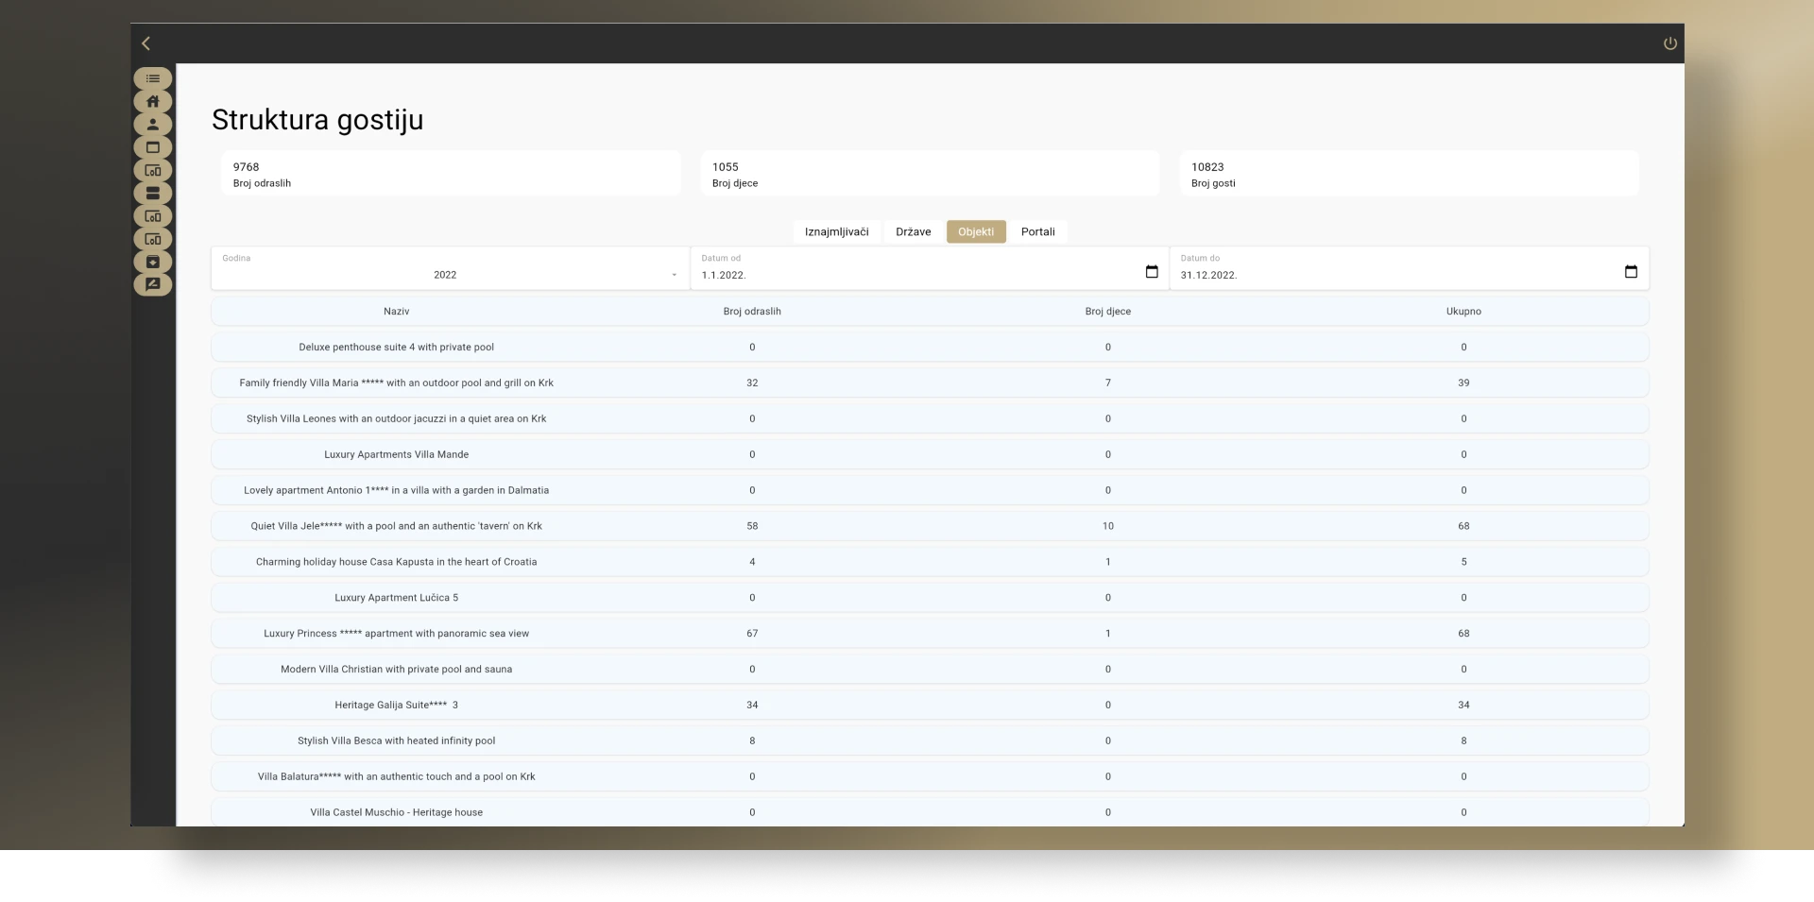Click total 39 for Villa Maria
Image resolution: width=1814 pixels, height=902 pixels.
1463,383
